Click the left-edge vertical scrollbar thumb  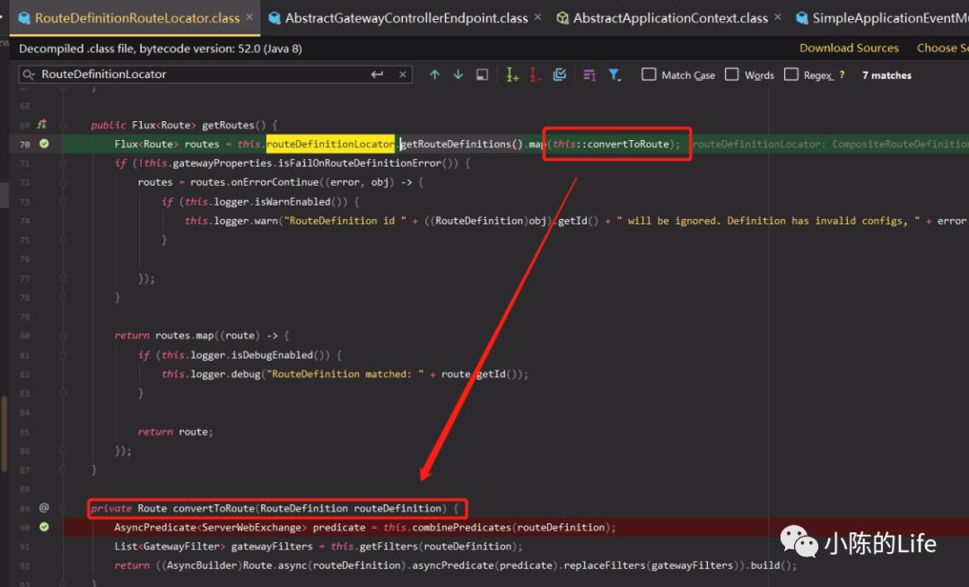coord(4,434)
